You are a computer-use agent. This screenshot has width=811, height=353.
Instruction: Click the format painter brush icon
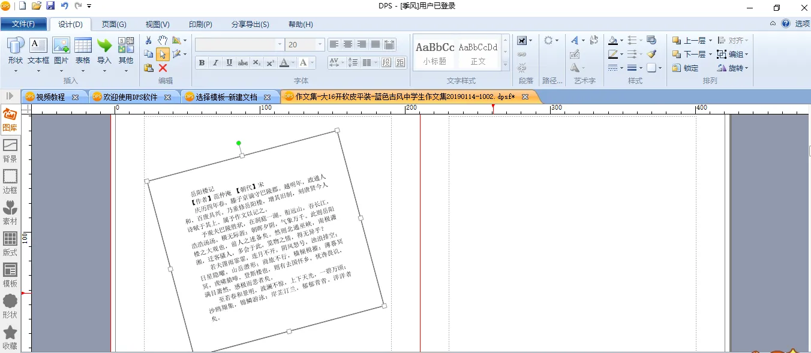651,54
